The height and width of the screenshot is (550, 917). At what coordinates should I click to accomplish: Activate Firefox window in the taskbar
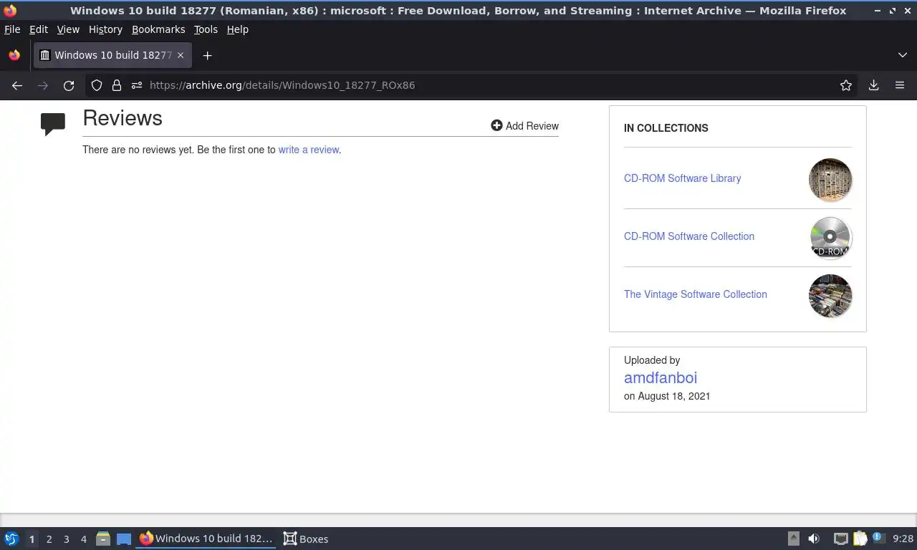coord(206,539)
